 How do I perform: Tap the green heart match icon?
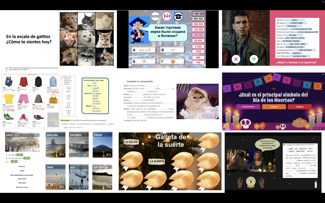tap(254, 59)
